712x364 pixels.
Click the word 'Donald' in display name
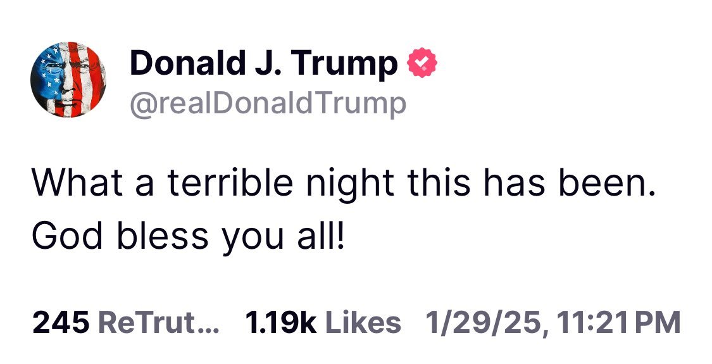click(x=187, y=63)
